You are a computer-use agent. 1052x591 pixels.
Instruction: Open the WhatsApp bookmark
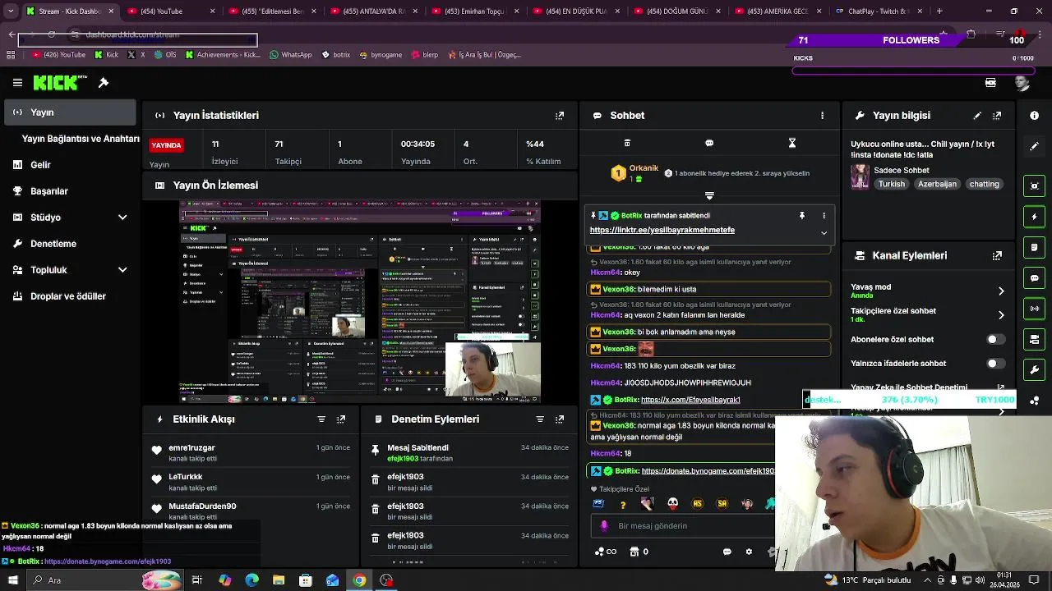291,55
